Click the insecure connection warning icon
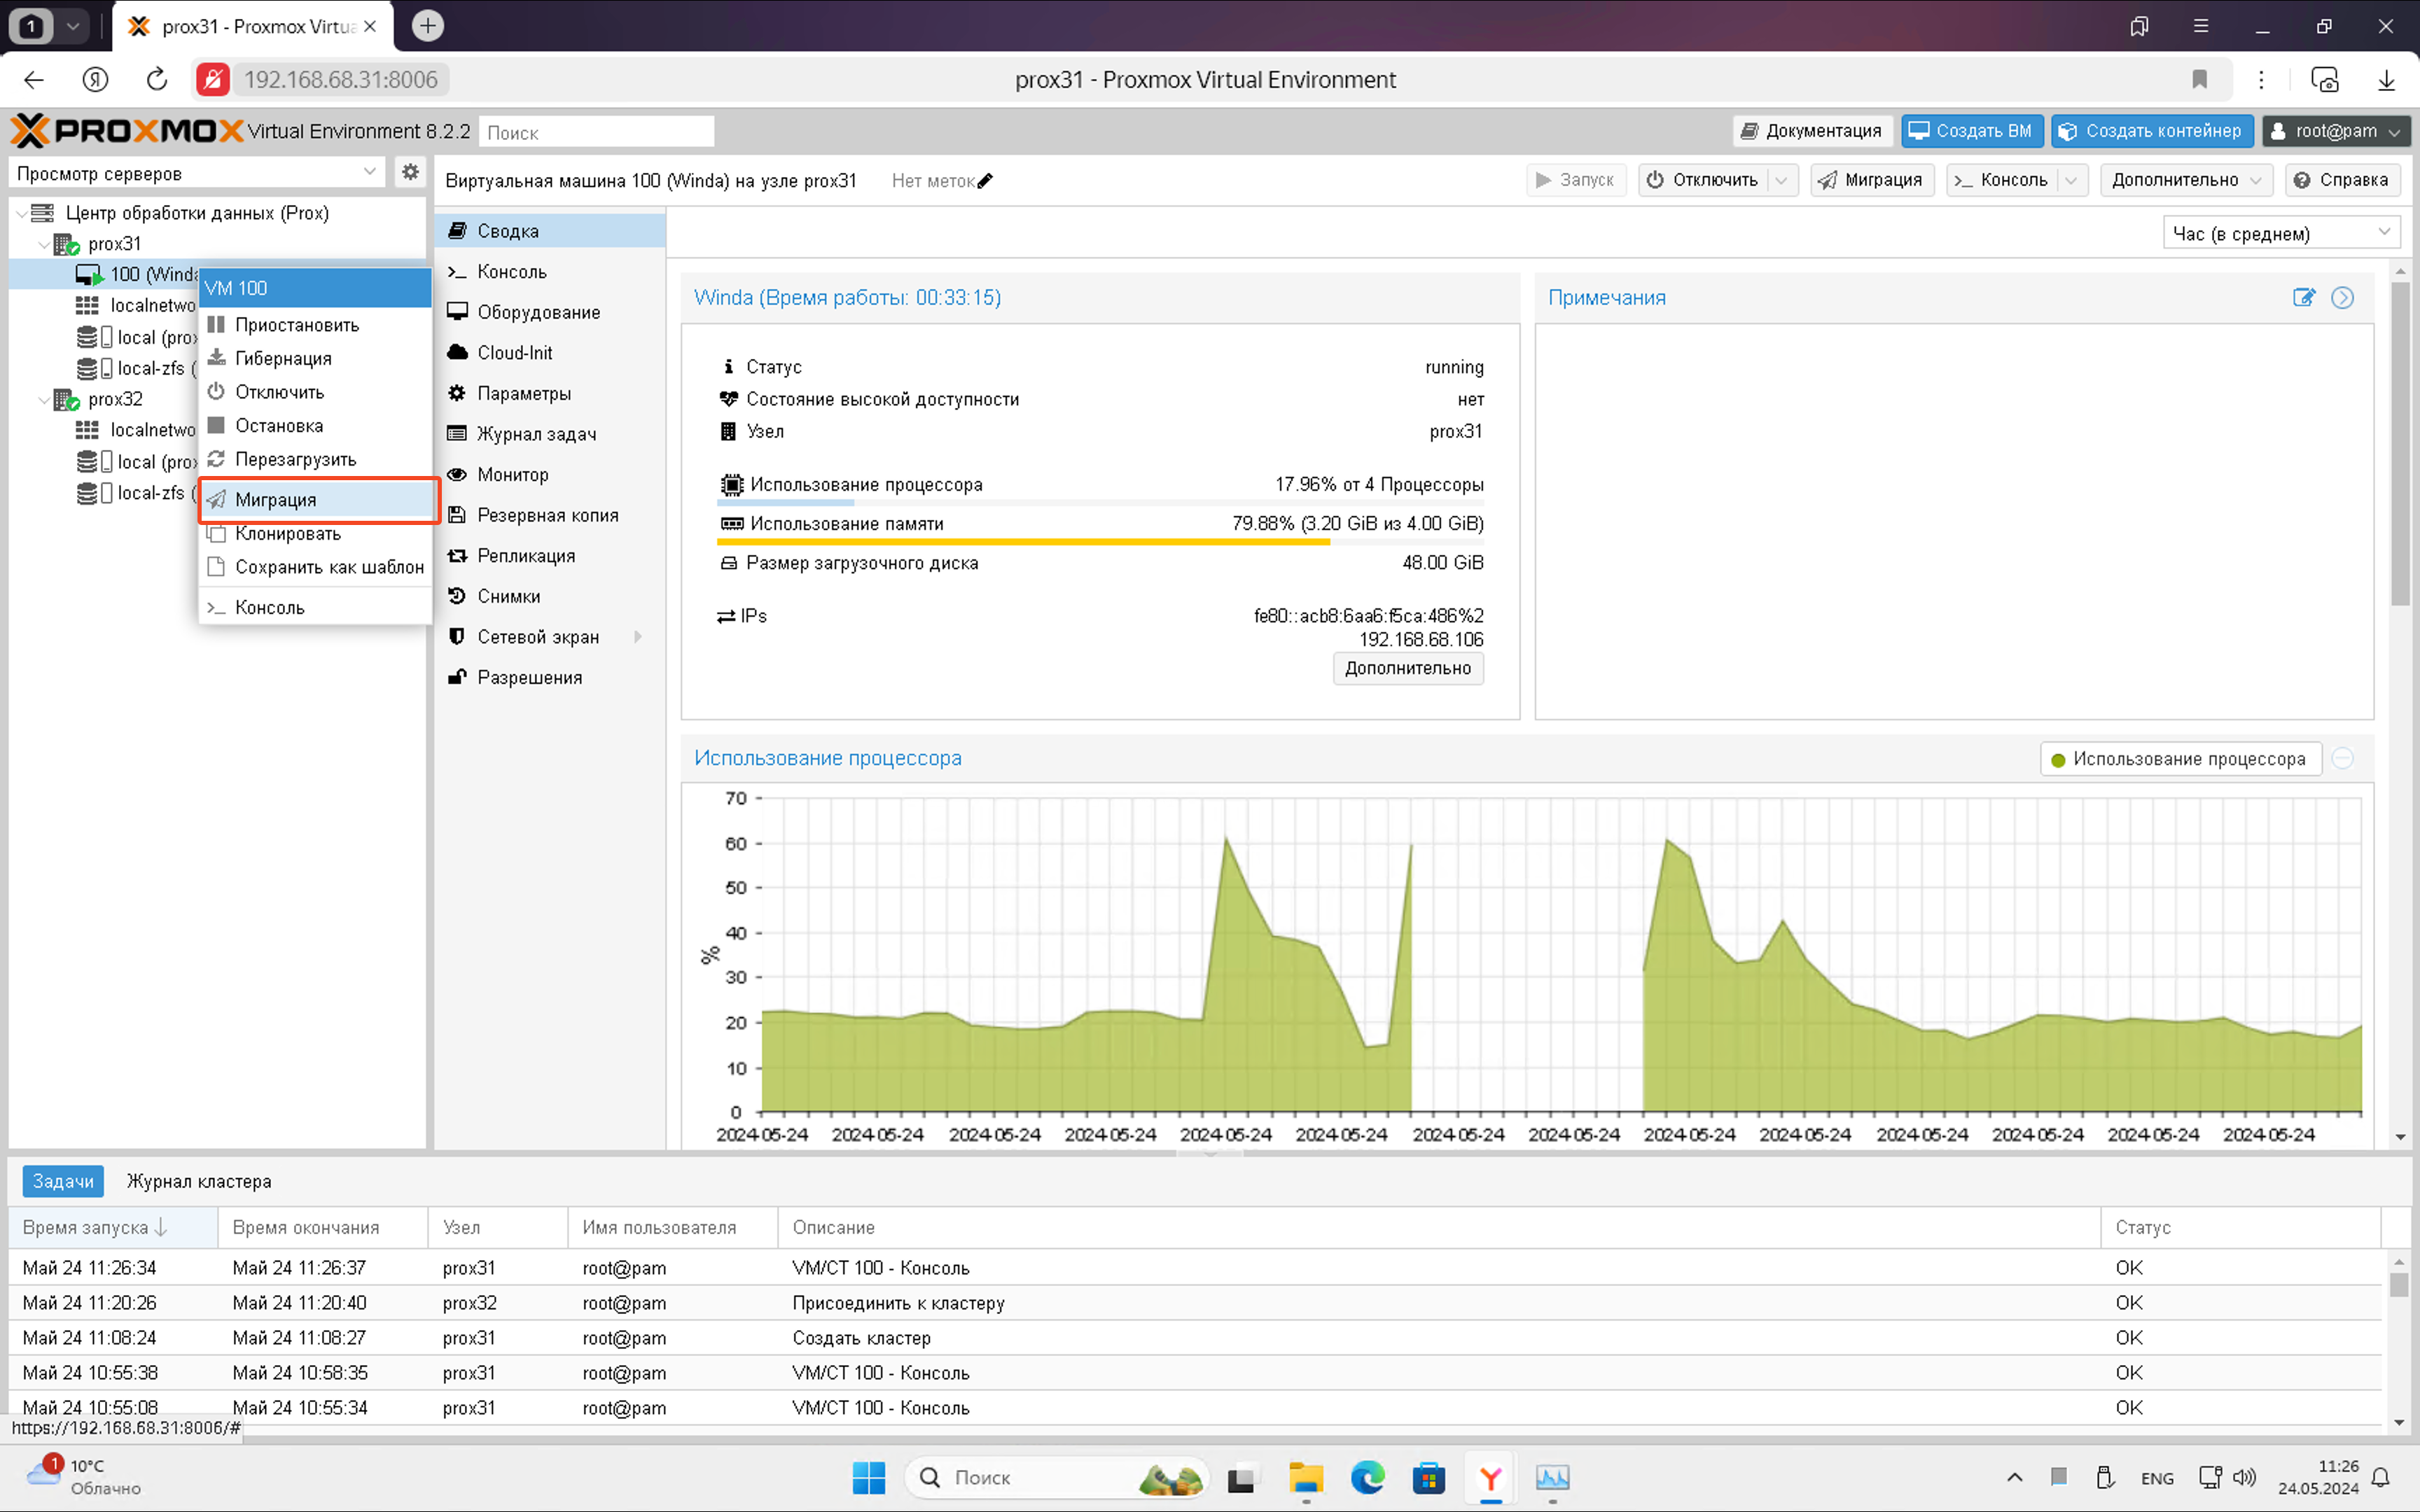 click(x=212, y=80)
